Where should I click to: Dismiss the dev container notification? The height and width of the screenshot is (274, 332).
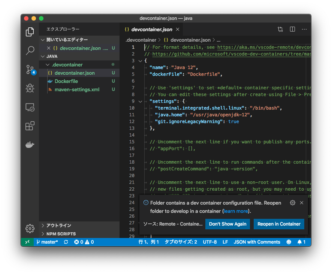[302, 203]
